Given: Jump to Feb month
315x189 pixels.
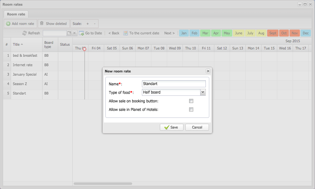Looking at the screenshot, I should [x=194, y=33].
